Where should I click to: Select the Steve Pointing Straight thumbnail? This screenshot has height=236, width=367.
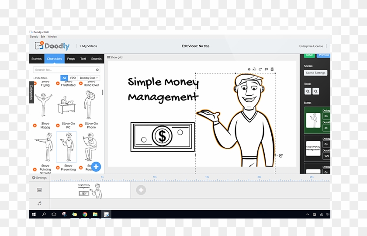[44, 147]
